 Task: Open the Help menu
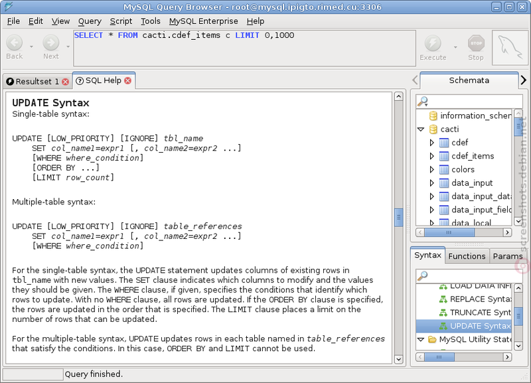[256, 21]
